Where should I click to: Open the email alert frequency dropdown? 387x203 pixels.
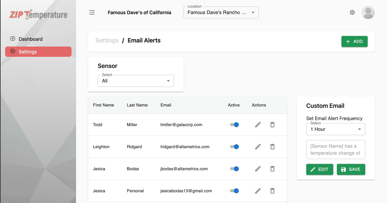[x=336, y=129]
